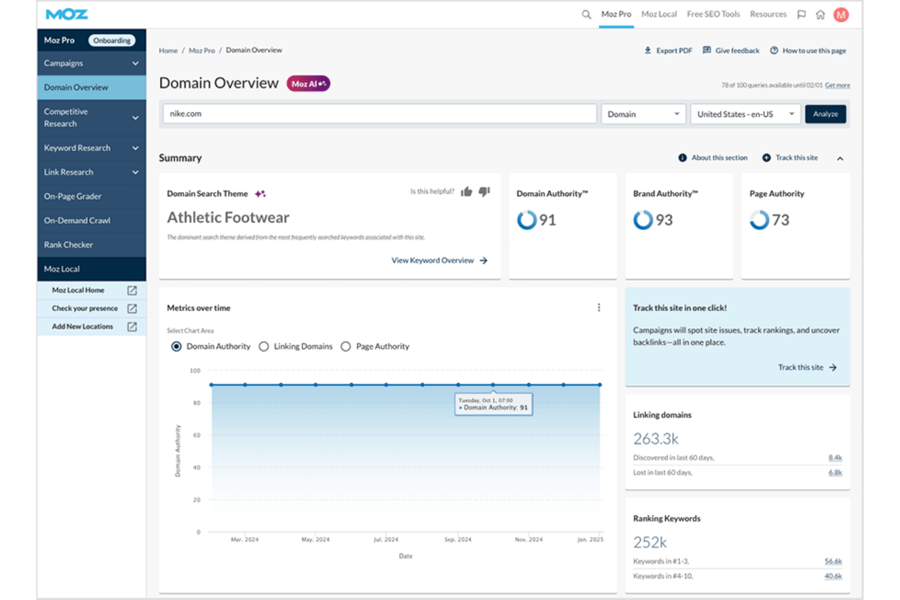900x600 pixels.
Task: Switch to Moz Local in the top navigation
Action: point(659,13)
